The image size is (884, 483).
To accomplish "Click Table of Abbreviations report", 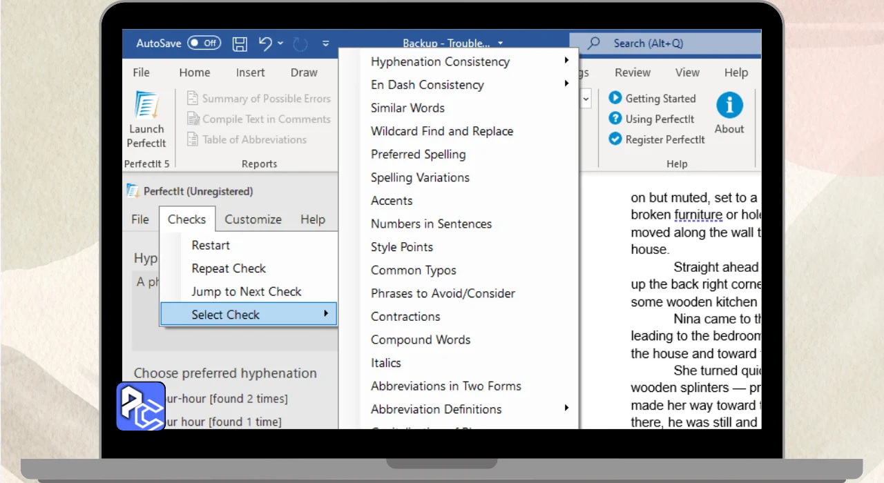I will [247, 139].
